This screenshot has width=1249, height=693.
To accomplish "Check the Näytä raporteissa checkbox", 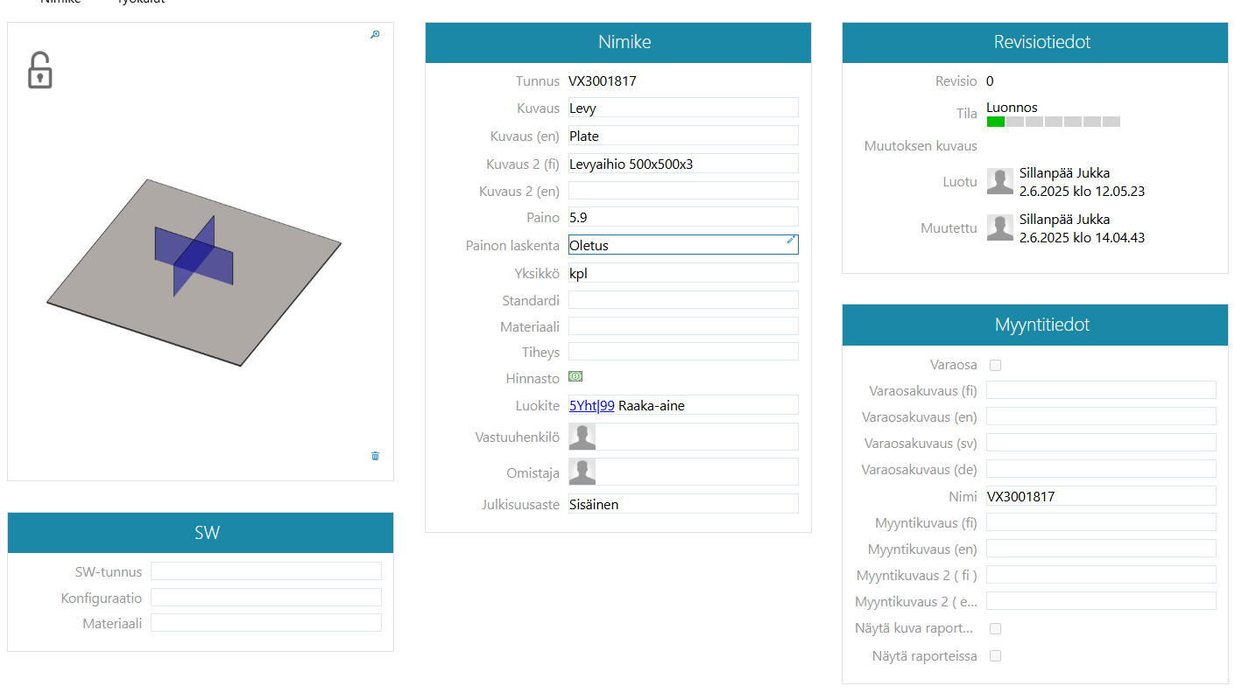I will [x=995, y=655].
